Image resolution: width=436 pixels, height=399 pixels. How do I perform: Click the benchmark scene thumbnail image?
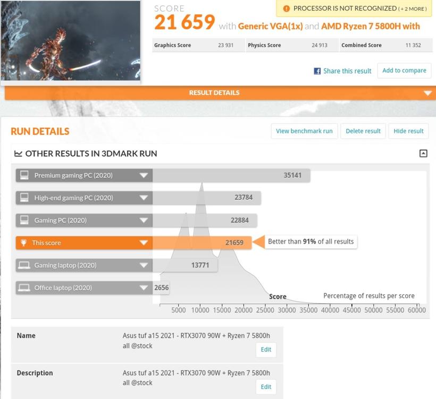[70, 40]
